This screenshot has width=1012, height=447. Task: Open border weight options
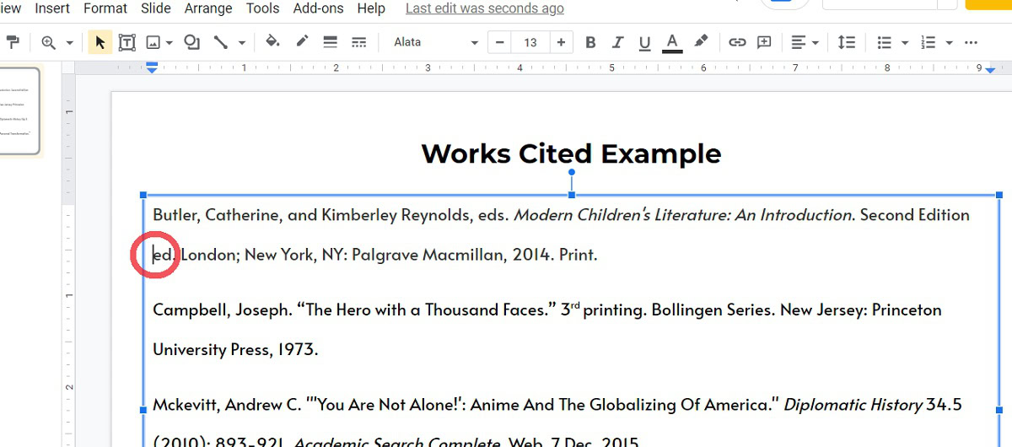[x=330, y=42]
